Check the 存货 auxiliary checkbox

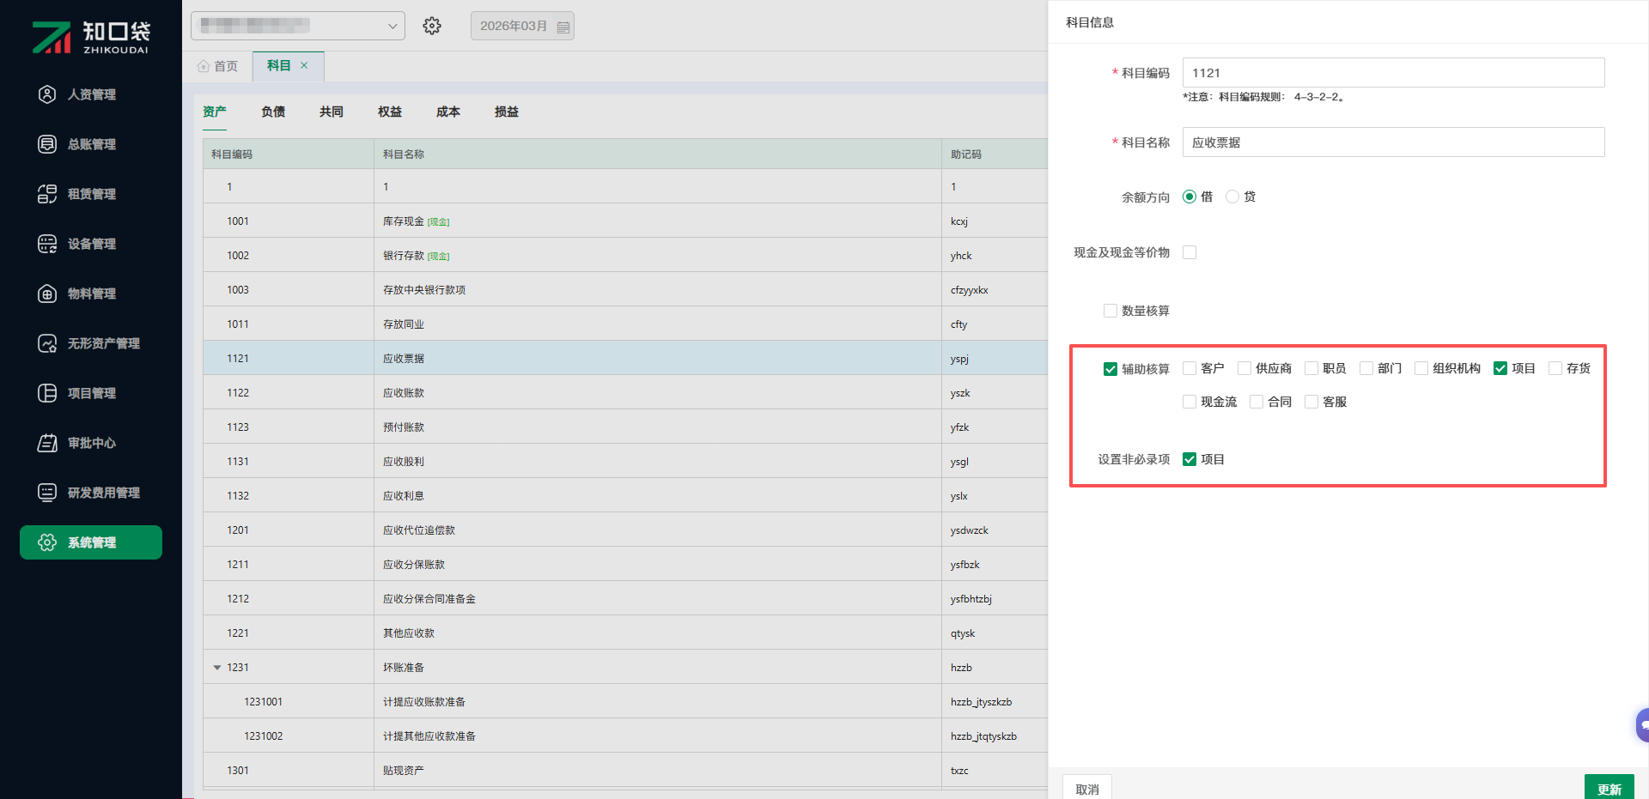(x=1555, y=368)
